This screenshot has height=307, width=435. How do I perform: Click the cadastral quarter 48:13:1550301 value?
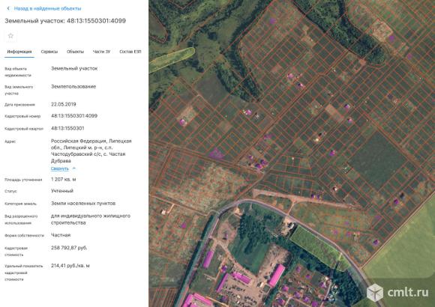pyautogui.click(x=67, y=128)
